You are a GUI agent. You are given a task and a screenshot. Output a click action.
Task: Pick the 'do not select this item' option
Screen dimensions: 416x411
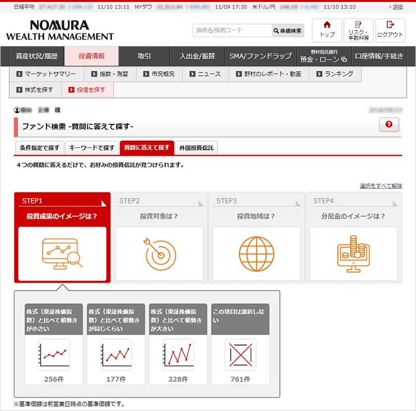240,354
